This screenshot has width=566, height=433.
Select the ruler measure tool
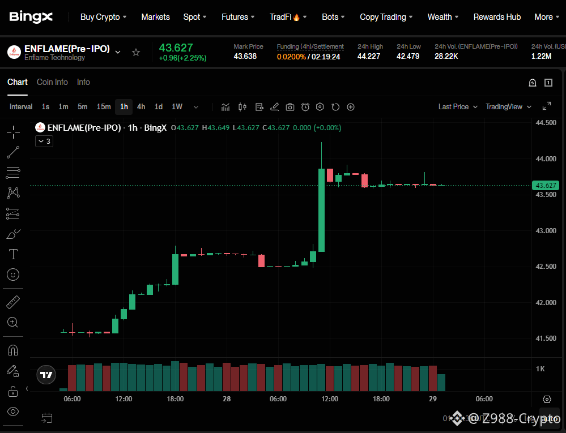(x=14, y=302)
